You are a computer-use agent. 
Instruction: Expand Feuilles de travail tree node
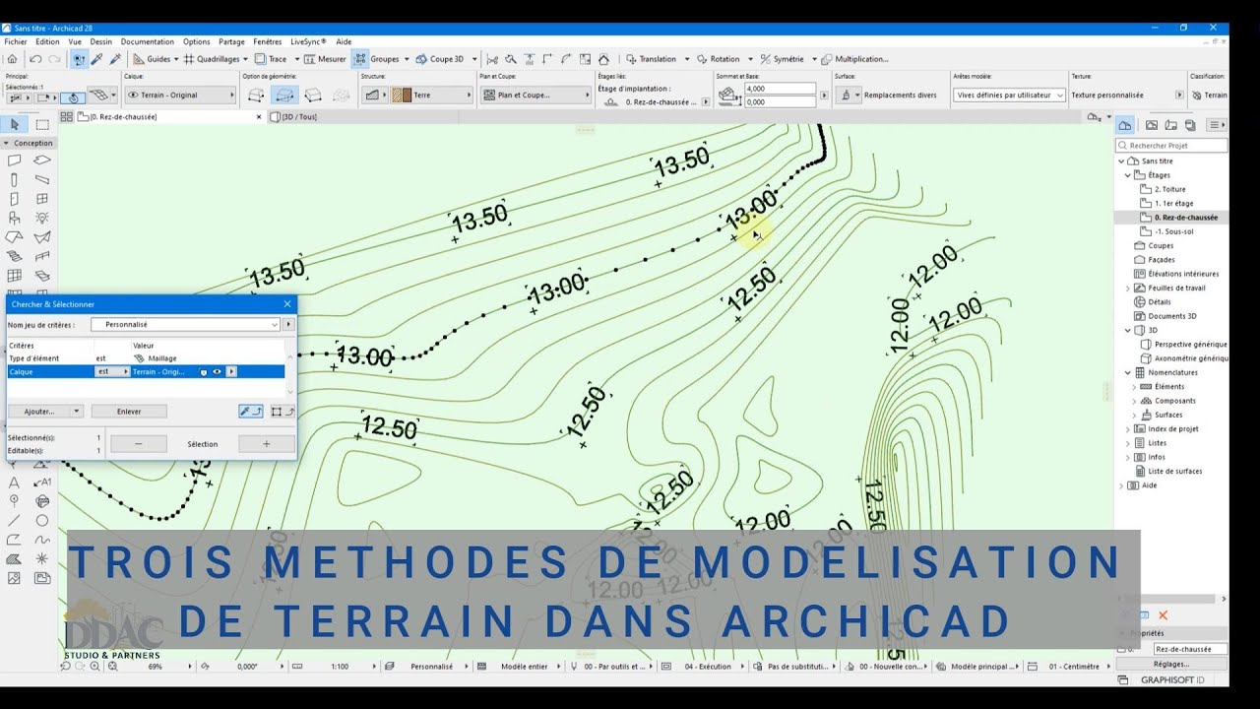(1128, 288)
